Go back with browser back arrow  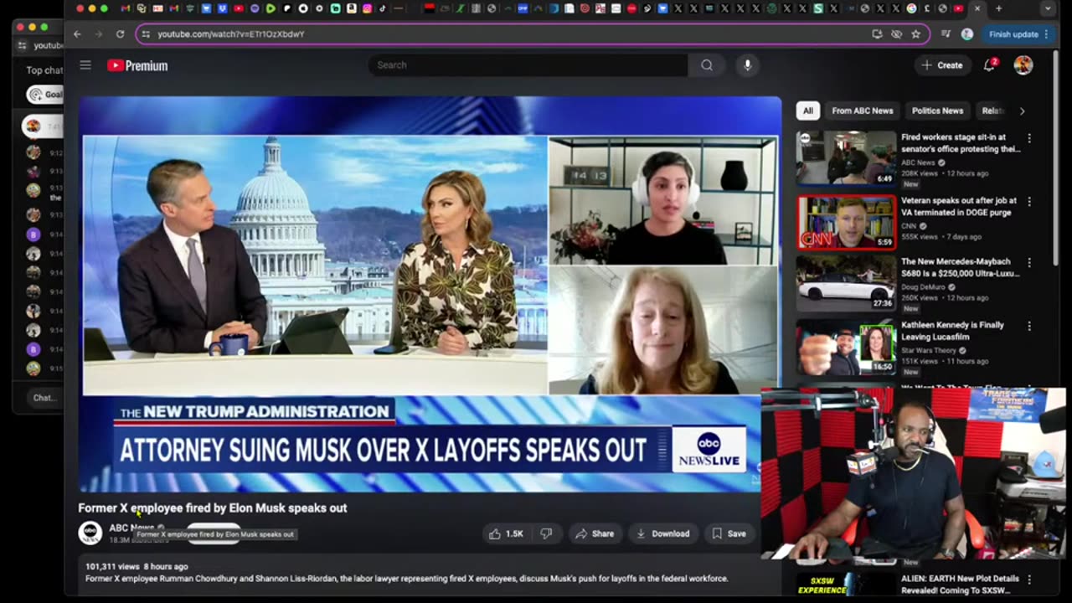pyautogui.click(x=77, y=34)
